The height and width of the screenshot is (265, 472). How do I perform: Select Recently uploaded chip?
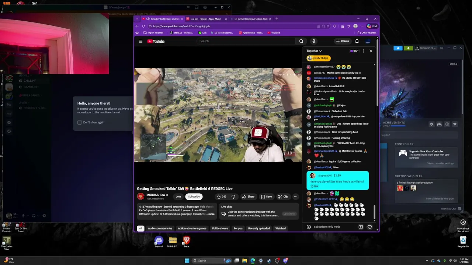coord(259,229)
